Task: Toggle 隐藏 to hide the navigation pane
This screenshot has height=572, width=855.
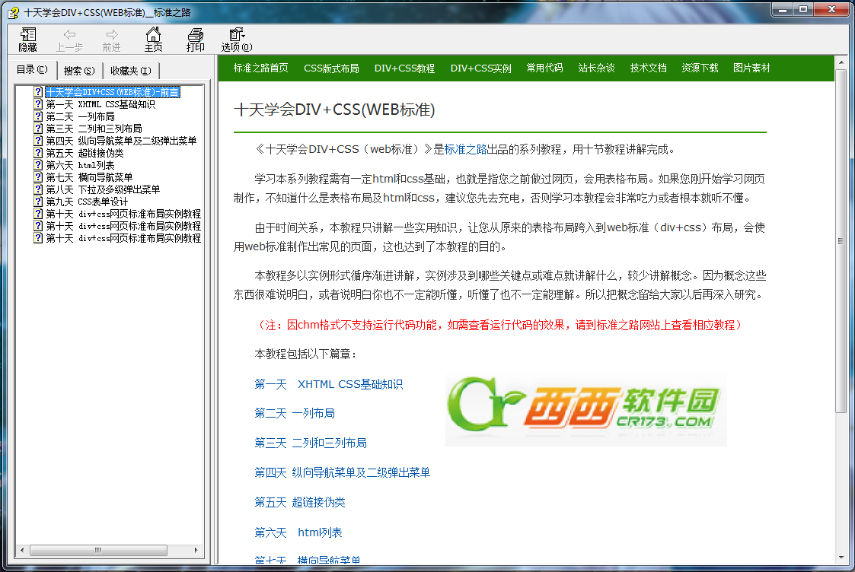Action: click(27, 38)
